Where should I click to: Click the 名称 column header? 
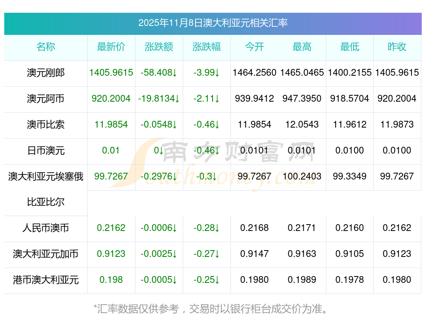point(46,47)
